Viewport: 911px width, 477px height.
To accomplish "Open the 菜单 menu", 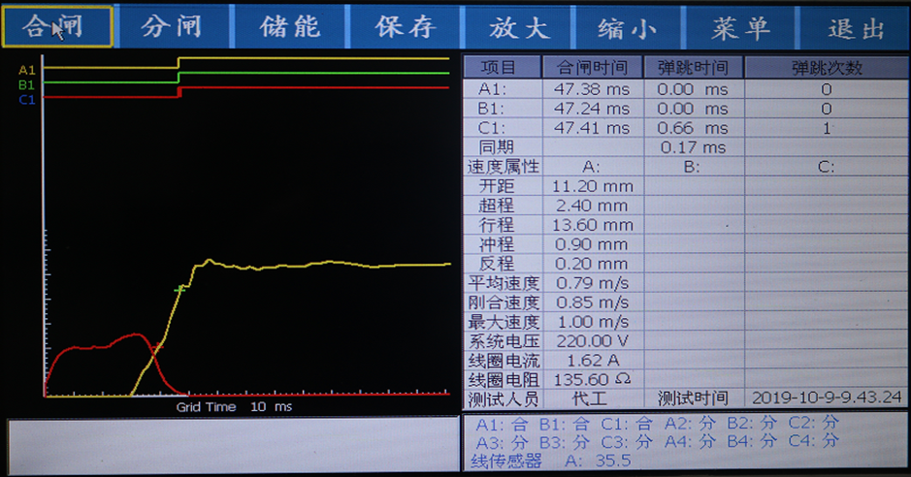I will [x=740, y=27].
